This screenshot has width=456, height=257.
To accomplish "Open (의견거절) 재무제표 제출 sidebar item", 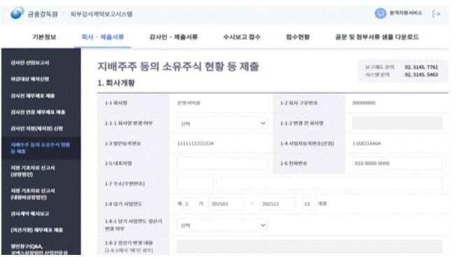I will [x=36, y=230].
